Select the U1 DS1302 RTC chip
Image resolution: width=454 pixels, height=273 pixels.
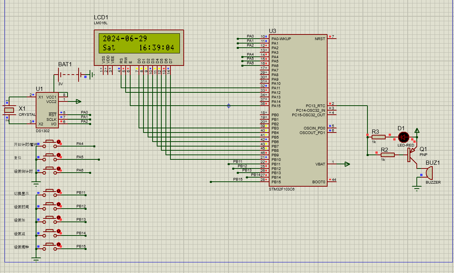tap(47, 110)
